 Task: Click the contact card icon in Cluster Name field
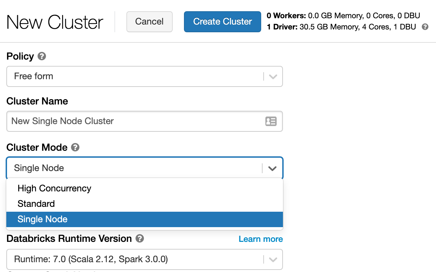pyautogui.click(x=271, y=121)
